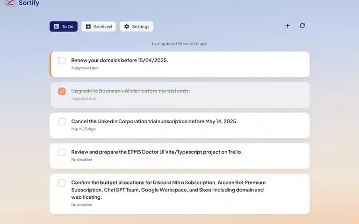Click 'No deadline' under budget allocations task

point(82,205)
